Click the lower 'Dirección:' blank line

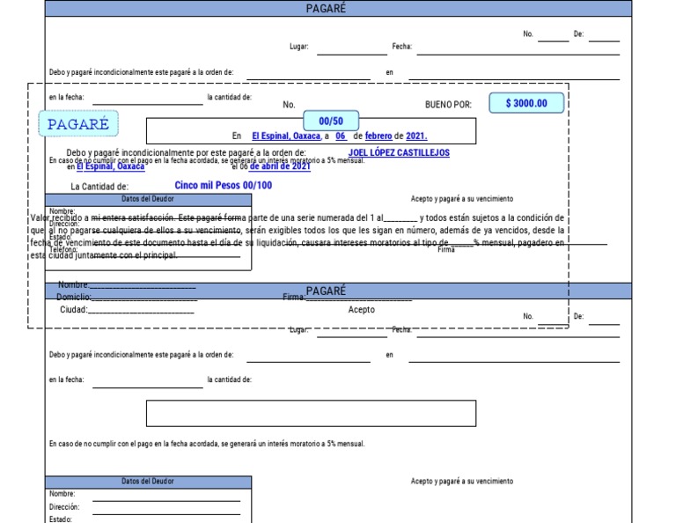pyautogui.click(x=166, y=513)
